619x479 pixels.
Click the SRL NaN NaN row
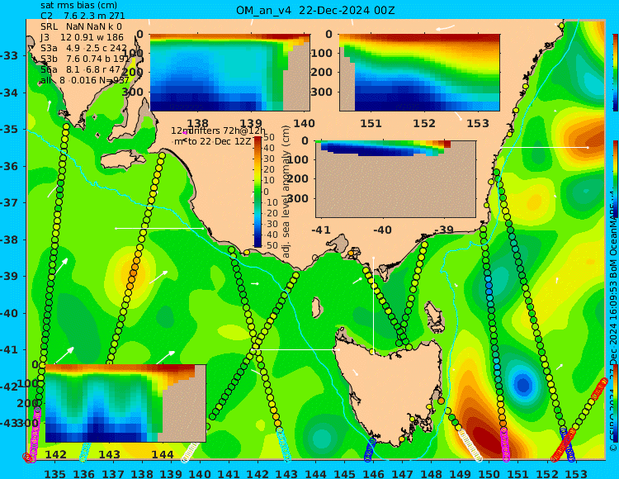(x=81, y=26)
